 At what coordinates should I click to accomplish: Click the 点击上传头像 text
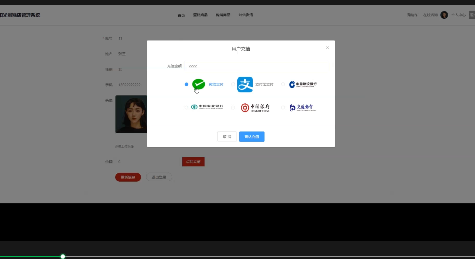(x=124, y=146)
